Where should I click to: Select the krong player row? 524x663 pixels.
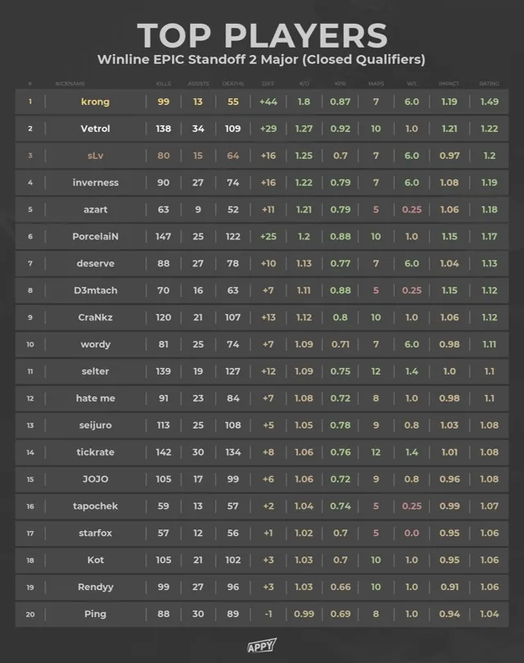coord(262,102)
